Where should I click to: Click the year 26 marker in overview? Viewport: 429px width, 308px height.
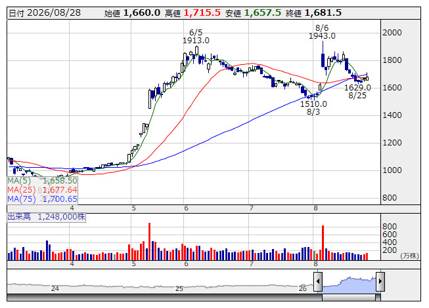point(303,288)
